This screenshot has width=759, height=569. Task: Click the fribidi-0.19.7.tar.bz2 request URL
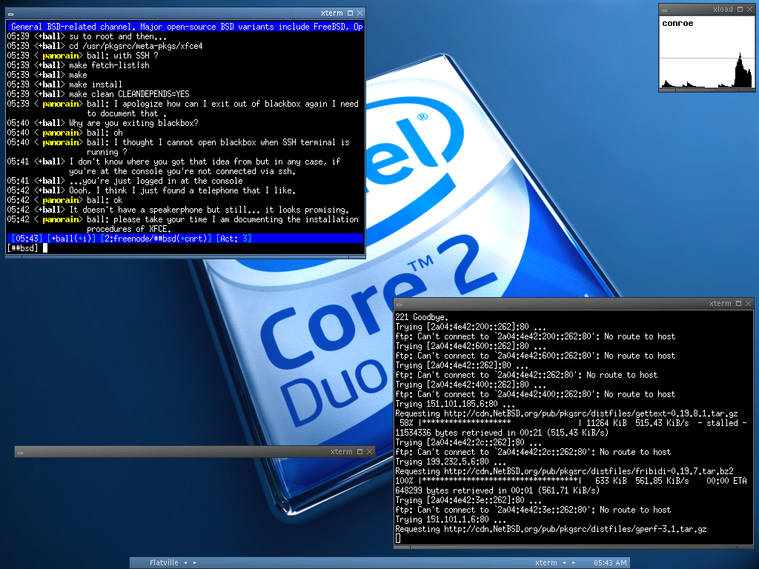(589, 470)
